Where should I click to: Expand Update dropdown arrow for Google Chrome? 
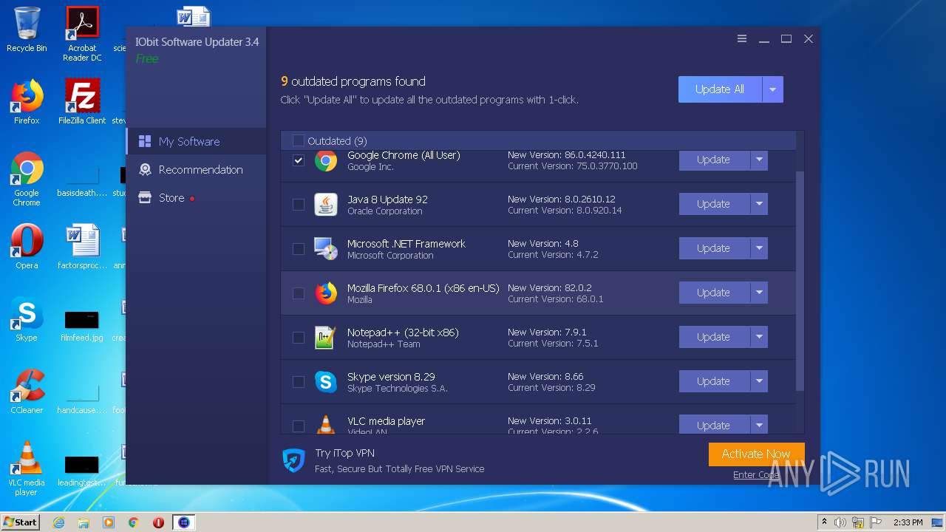pyautogui.click(x=759, y=160)
